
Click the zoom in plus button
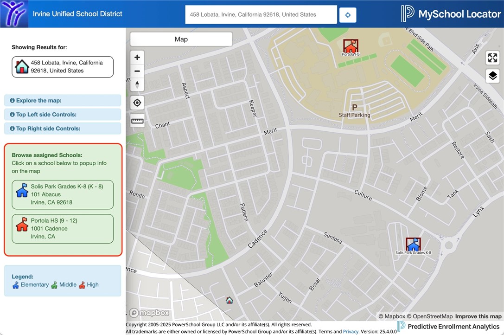pyautogui.click(x=137, y=58)
